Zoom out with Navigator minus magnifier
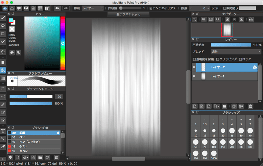The height and width of the screenshot is (166, 263). pyautogui.click(x=218, y=19)
